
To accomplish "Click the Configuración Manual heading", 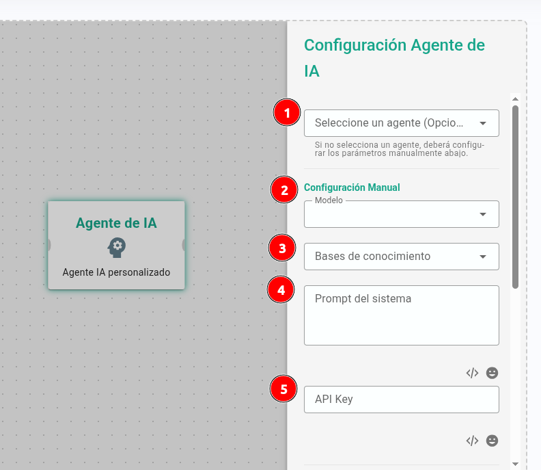I will click(x=352, y=187).
